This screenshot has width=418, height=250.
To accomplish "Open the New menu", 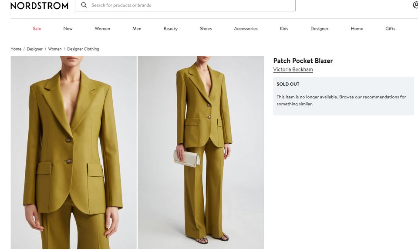I will [68, 29].
